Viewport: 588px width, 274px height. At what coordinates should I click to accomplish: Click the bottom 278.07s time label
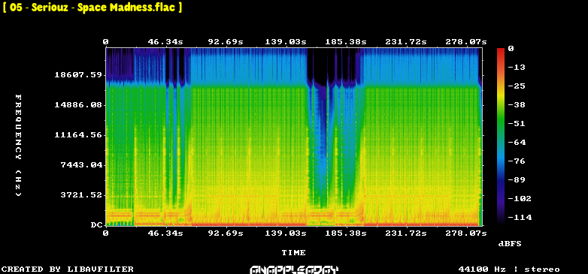(465, 233)
